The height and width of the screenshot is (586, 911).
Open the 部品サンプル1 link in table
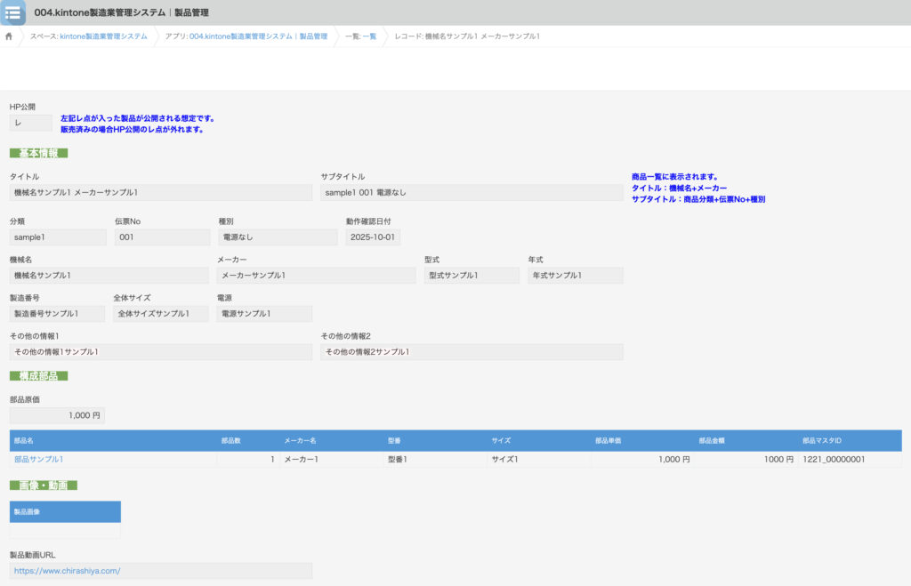click(x=38, y=460)
